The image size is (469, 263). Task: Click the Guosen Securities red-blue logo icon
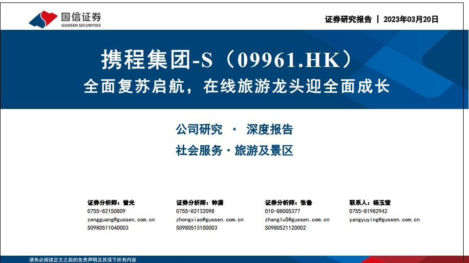click(x=43, y=19)
